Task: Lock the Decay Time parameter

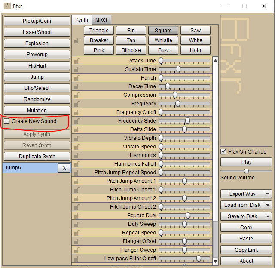Action: pos(77,86)
